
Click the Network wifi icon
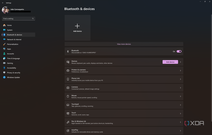(4, 40)
